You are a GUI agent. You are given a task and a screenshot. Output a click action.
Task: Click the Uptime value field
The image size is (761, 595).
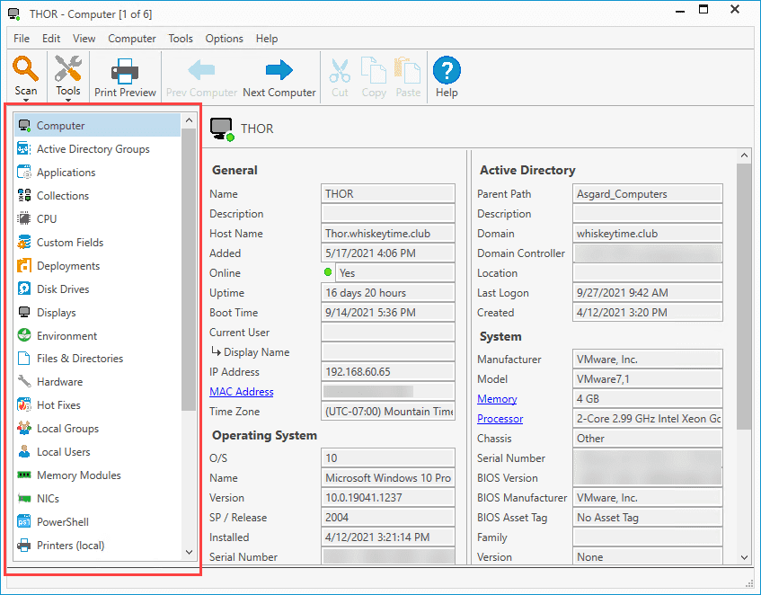coord(388,293)
